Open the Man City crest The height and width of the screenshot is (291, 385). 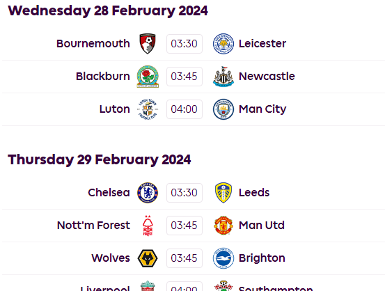223,109
